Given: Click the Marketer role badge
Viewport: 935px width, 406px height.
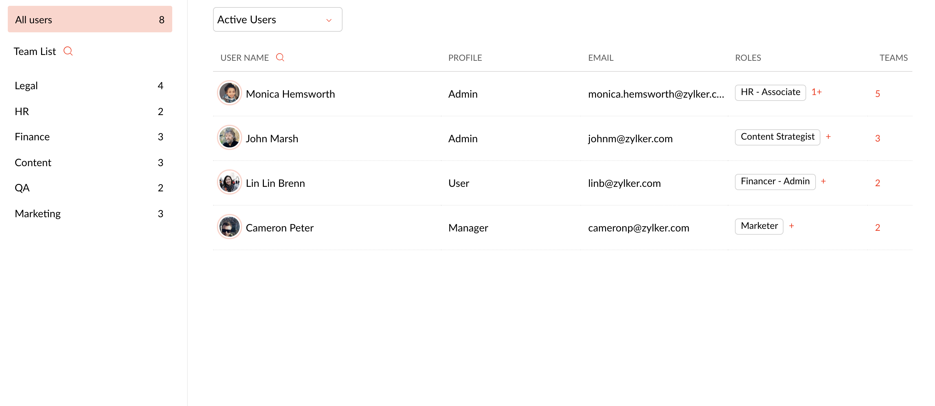Looking at the screenshot, I should pyautogui.click(x=759, y=226).
